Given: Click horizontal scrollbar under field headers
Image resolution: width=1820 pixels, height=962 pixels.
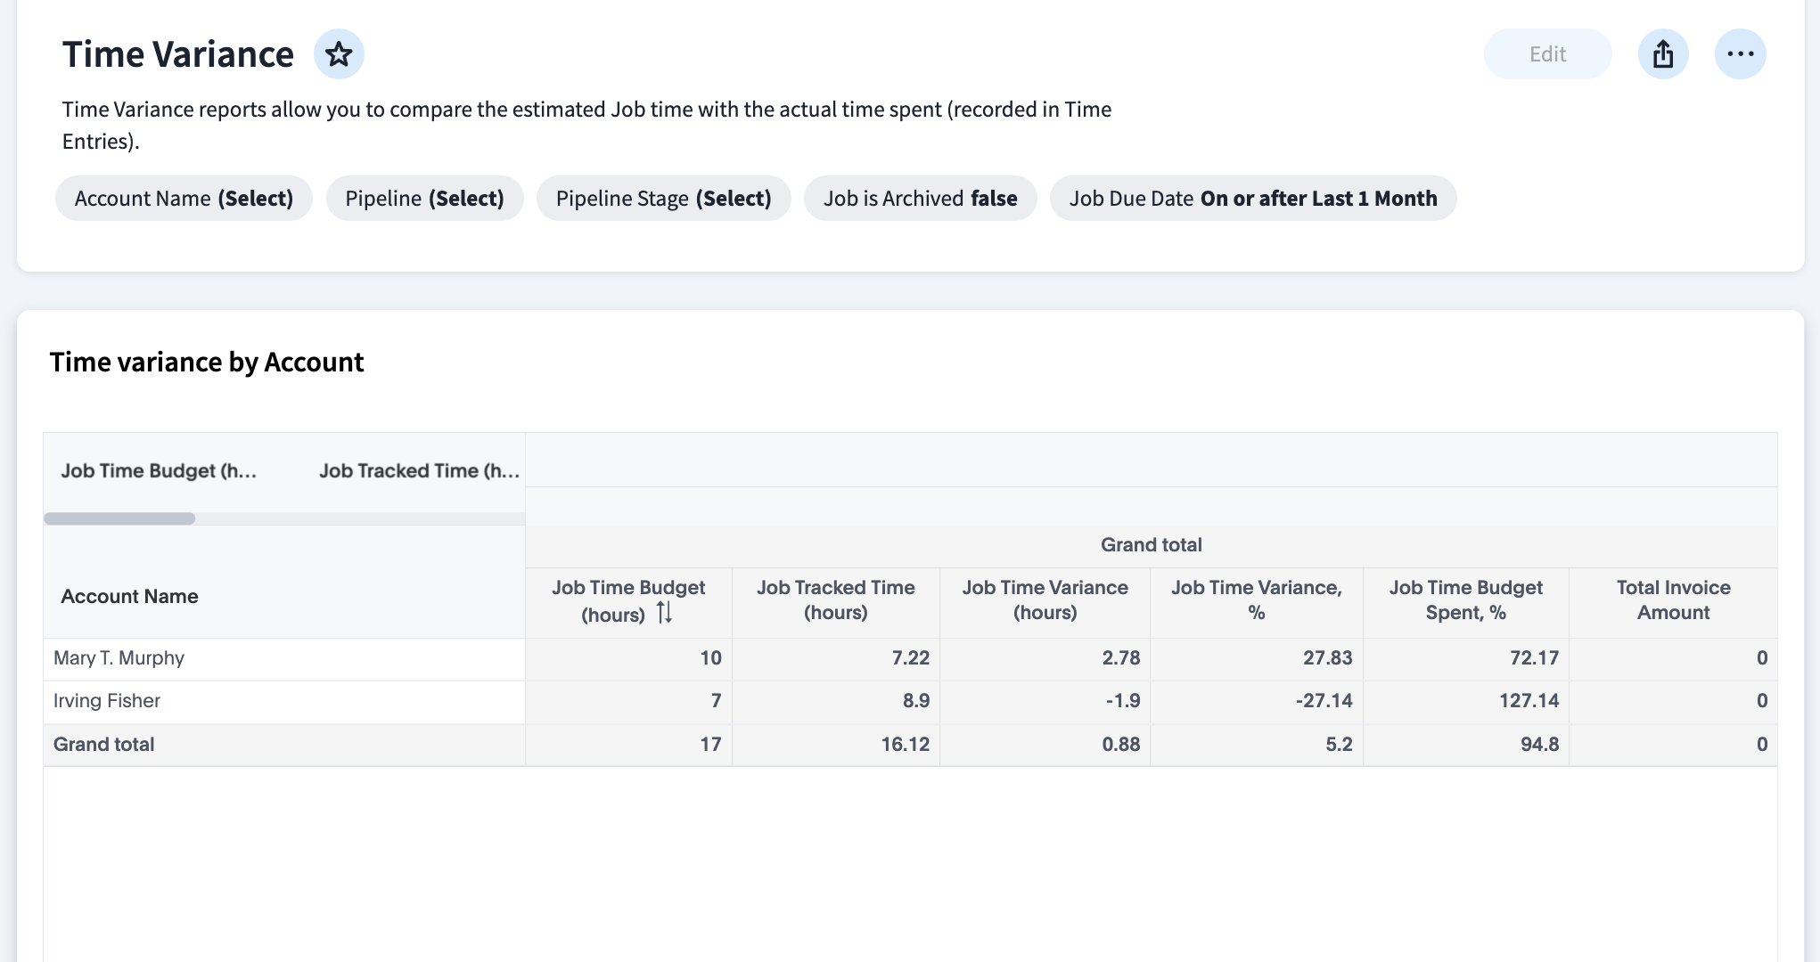Looking at the screenshot, I should 119,518.
